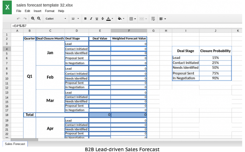
Task: Select column E header
Action: [x=100, y=31]
